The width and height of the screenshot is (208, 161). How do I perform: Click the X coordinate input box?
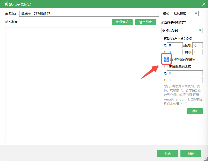pyautogui.click(x=174, y=45)
